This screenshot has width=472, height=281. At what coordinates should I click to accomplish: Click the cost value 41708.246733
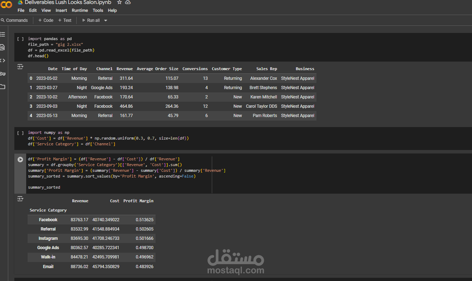coord(106,238)
